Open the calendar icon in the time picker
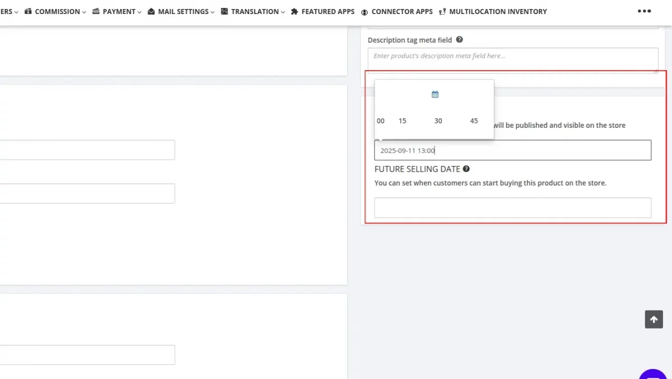The width and height of the screenshot is (672, 379). (435, 94)
